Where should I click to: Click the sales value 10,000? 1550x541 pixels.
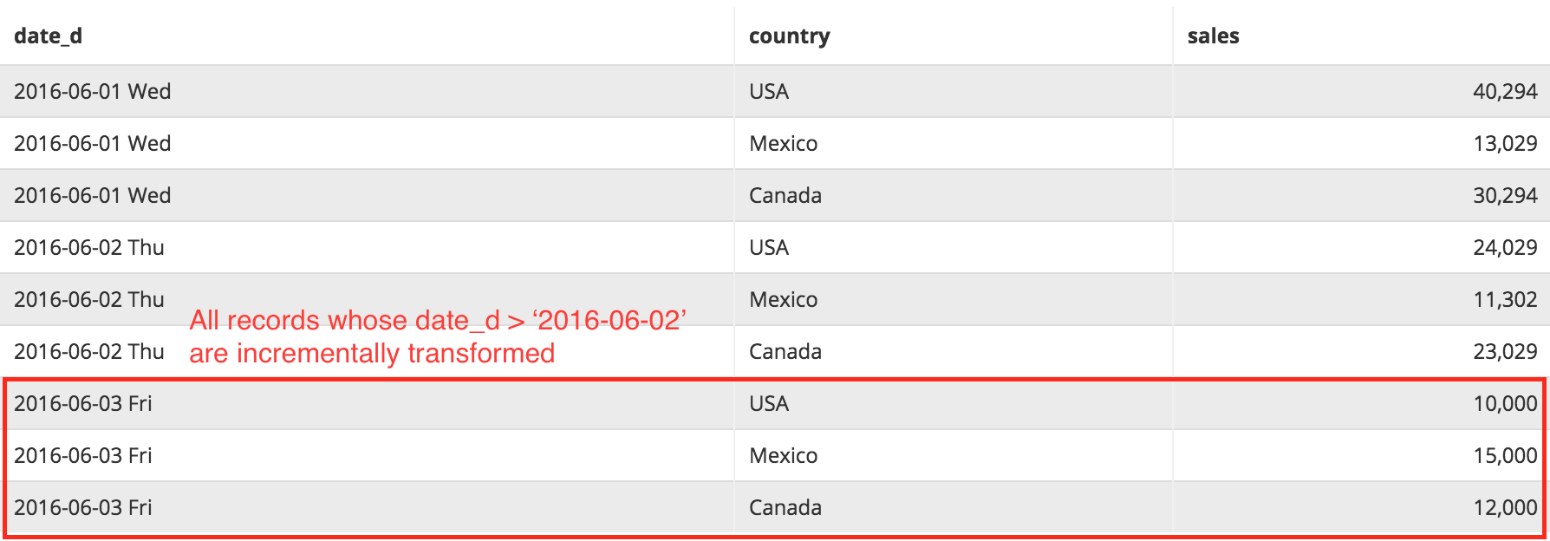1505,403
